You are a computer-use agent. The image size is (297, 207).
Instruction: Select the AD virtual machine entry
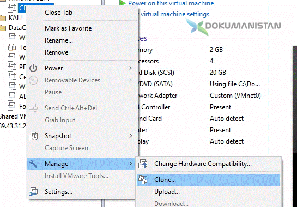click(22, 97)
